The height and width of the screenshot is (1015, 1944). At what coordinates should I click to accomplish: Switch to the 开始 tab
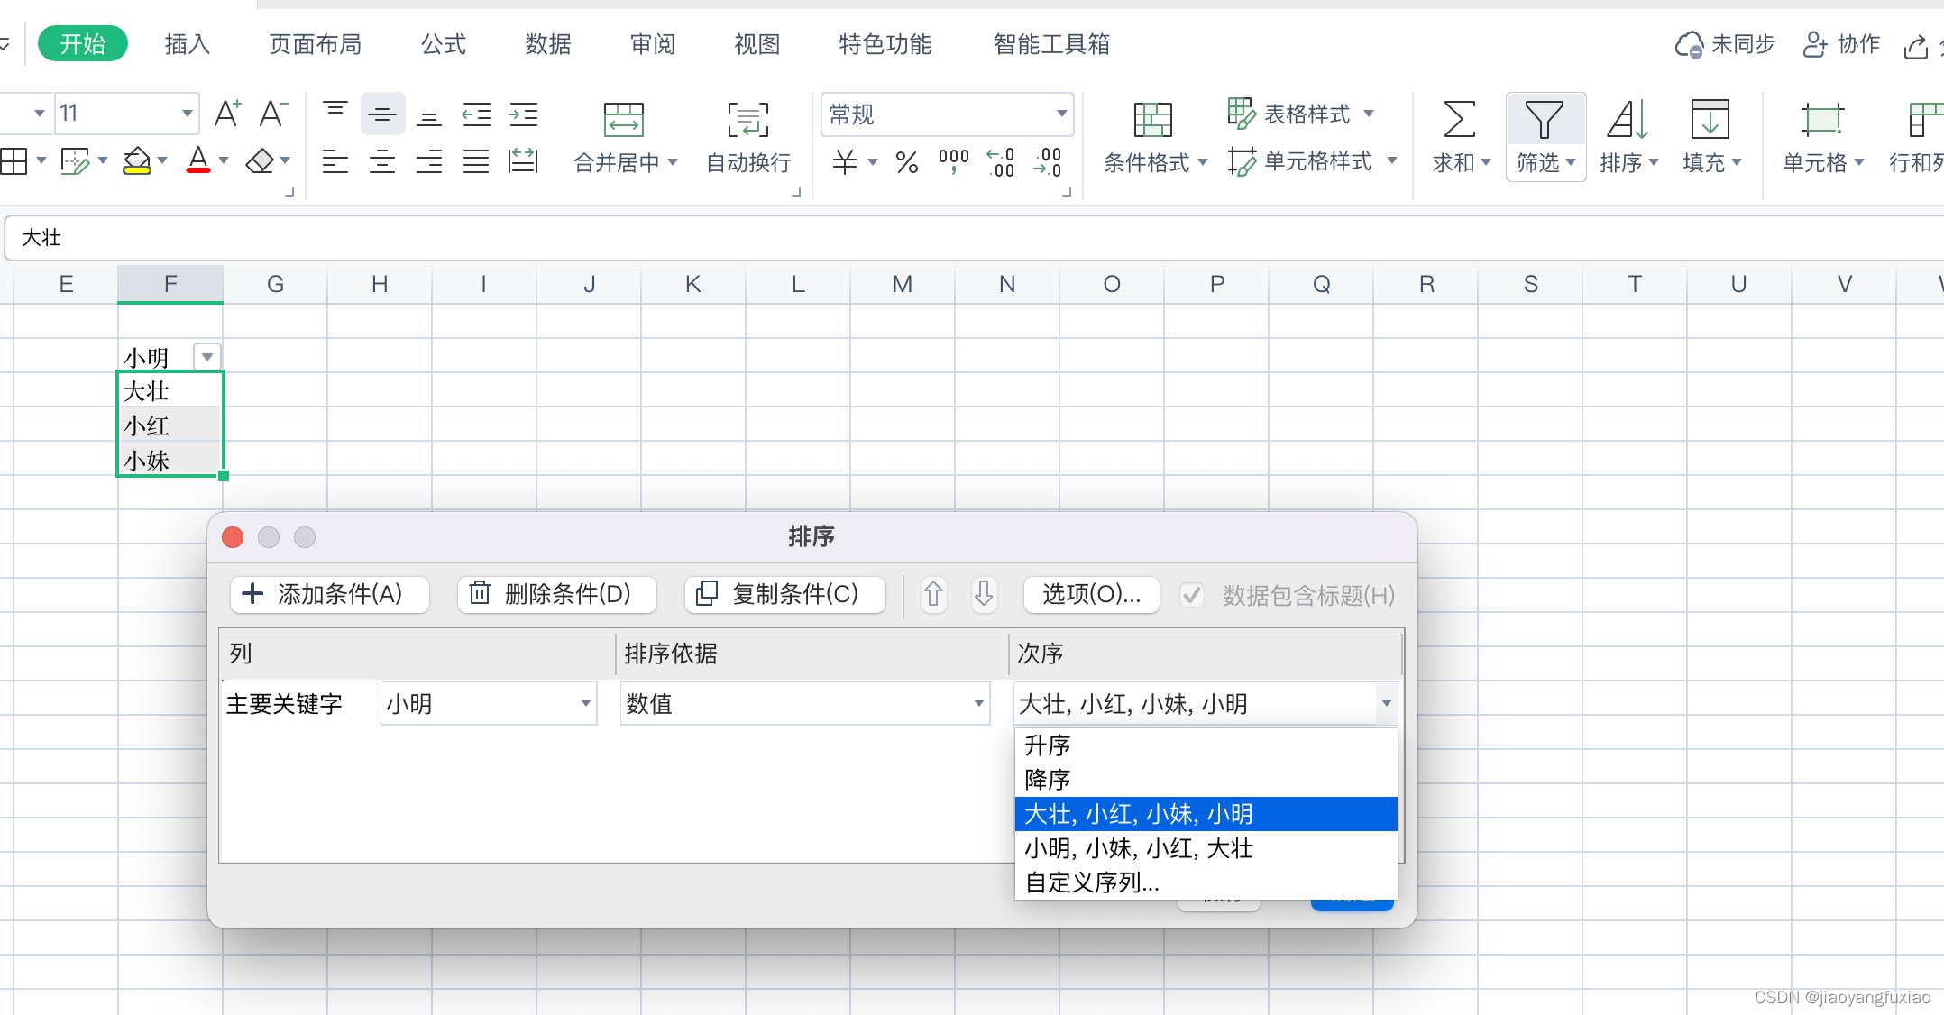[83, 43]
